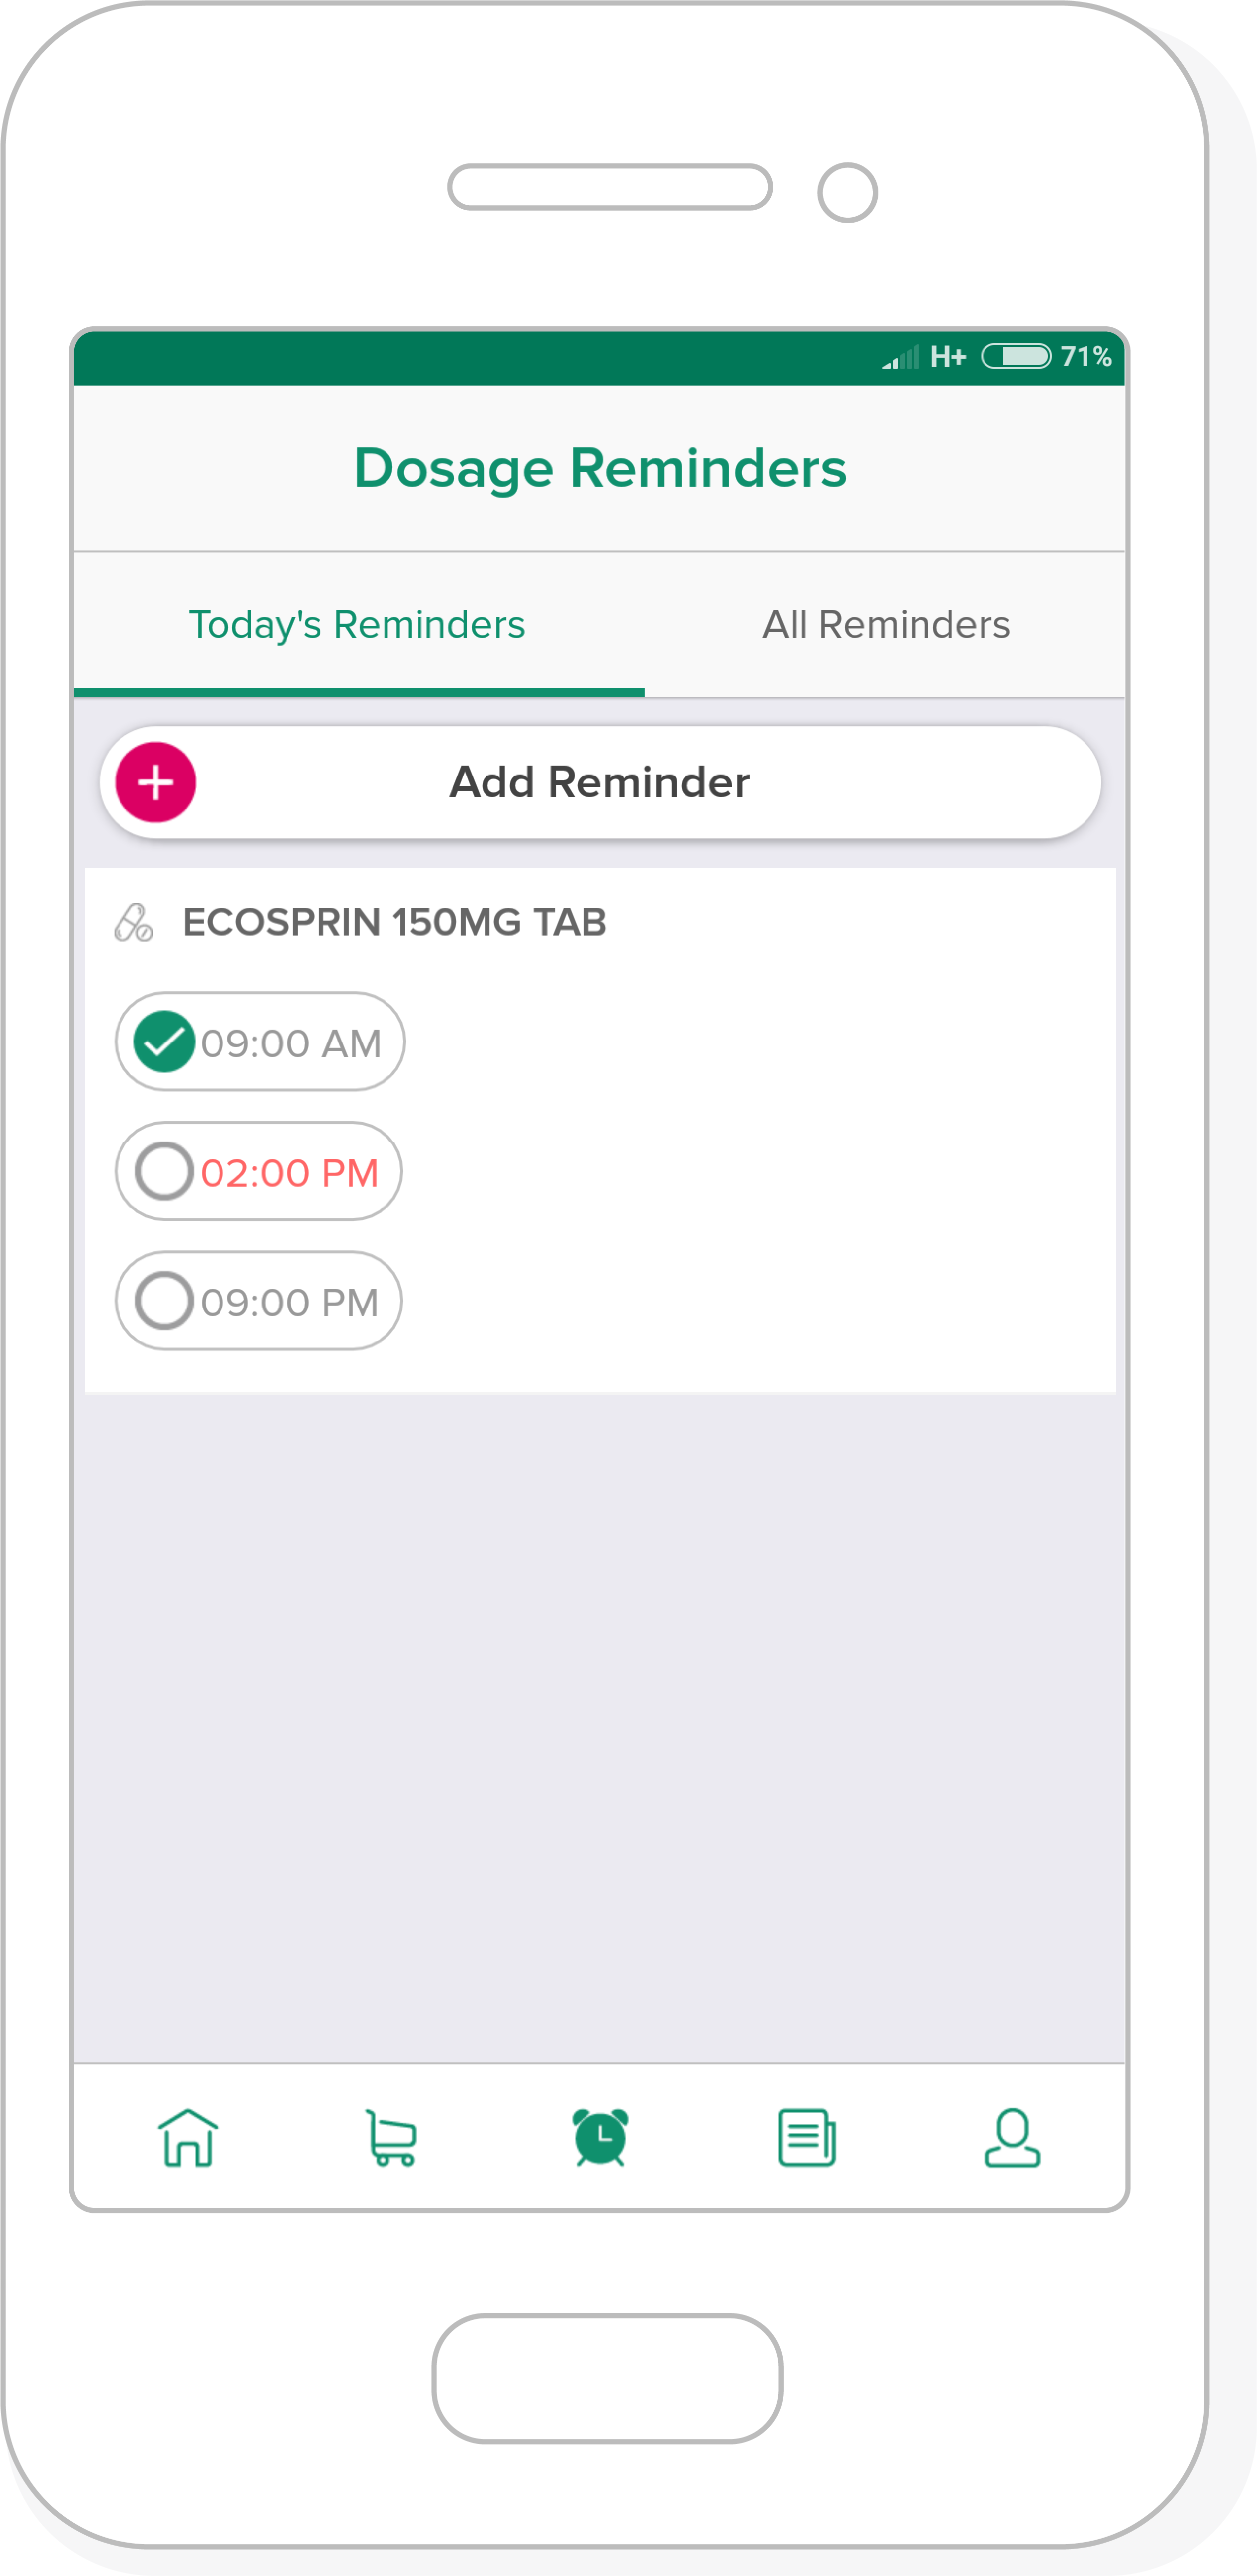The image size is (1257, 2576).
Task: Tap the battery icon in status bar
Action: click(x=1016, y=357)
